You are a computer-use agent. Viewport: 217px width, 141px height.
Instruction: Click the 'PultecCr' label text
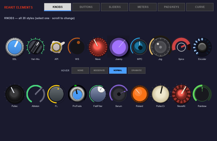160,106
